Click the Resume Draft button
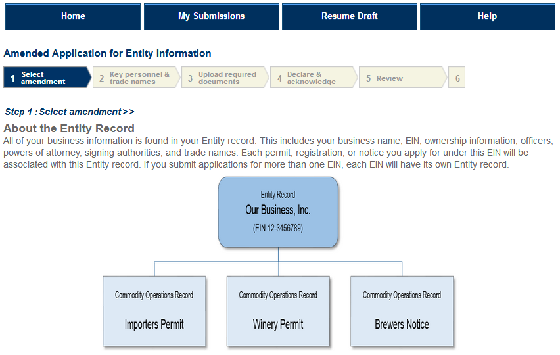The image size is (560, 355). 349,16
